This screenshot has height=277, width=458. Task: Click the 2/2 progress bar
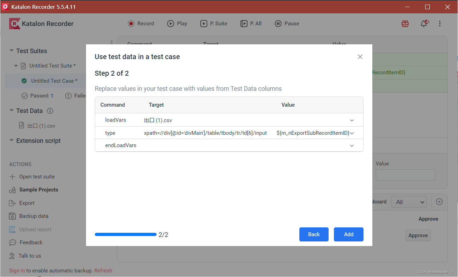[126, 234]
